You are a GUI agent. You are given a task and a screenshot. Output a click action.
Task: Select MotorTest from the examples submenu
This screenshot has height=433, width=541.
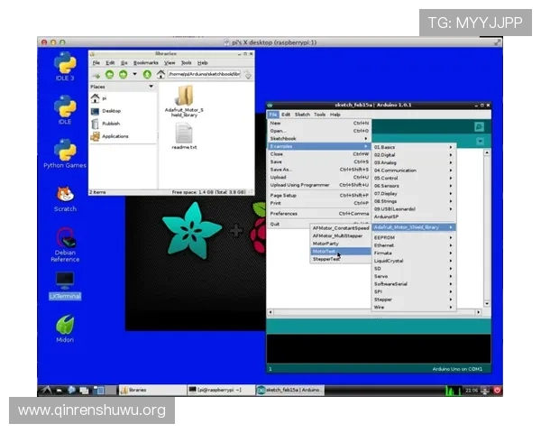pos(326,252)
